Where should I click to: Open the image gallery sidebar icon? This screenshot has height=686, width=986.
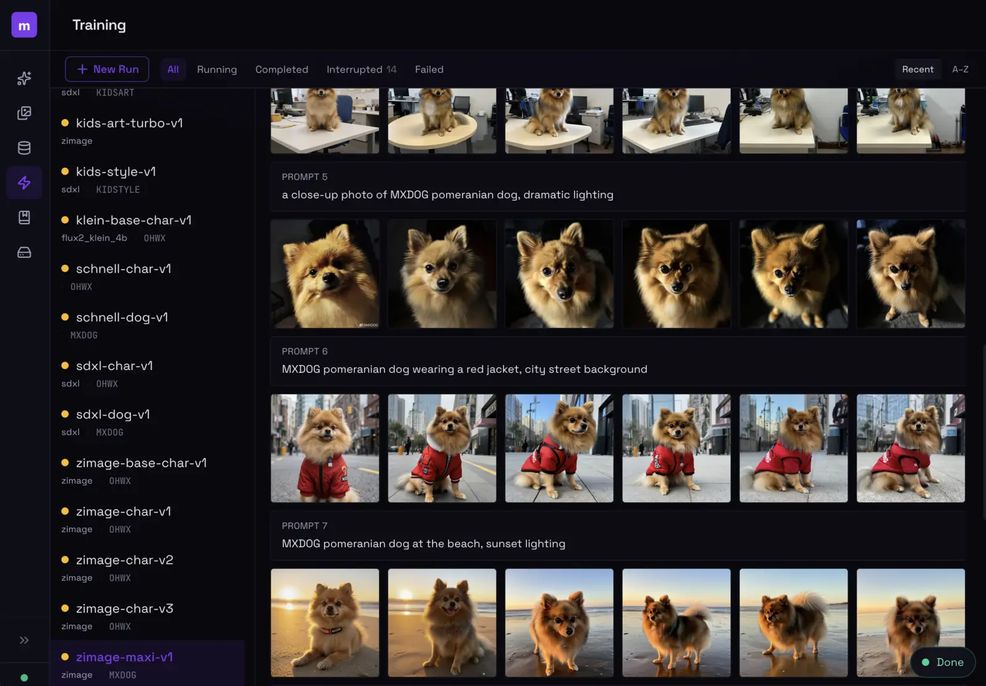(24, 113)
